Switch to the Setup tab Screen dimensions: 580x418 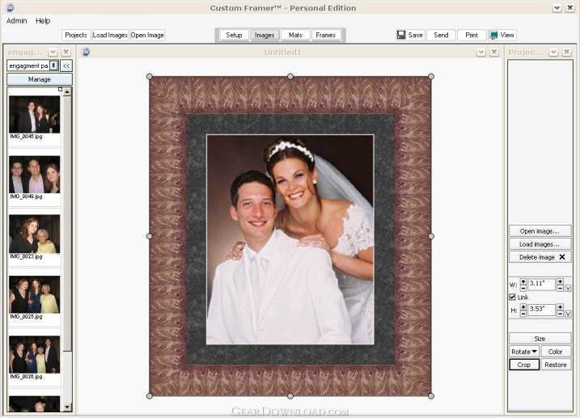[234, 35]
